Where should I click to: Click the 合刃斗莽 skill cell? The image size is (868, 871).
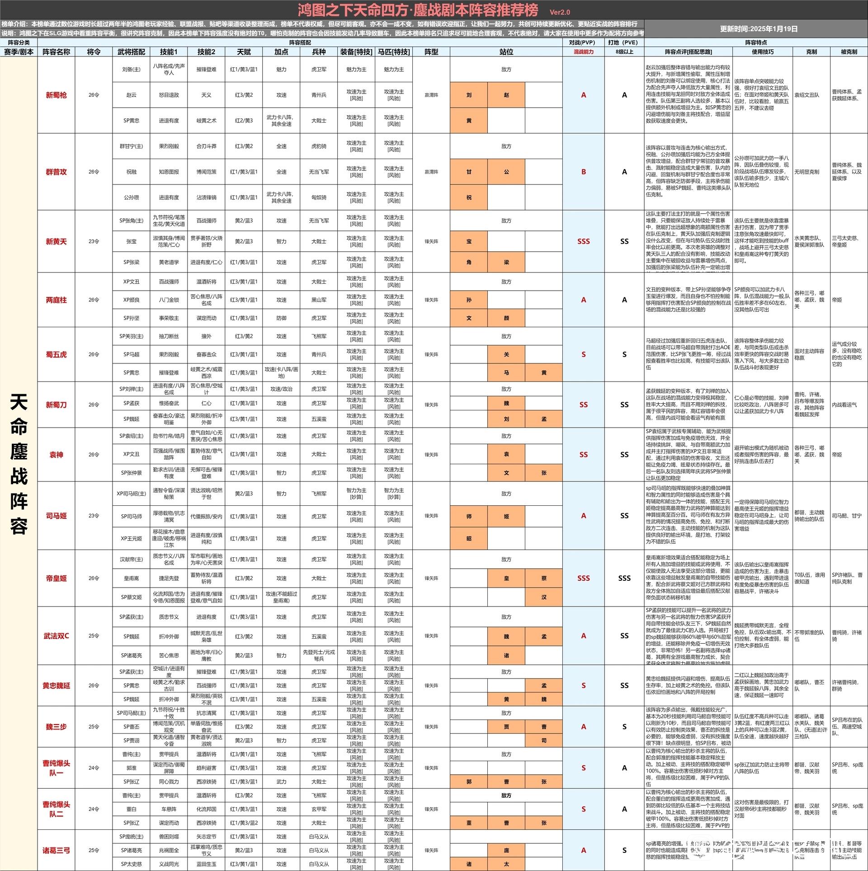coord(206,146)
